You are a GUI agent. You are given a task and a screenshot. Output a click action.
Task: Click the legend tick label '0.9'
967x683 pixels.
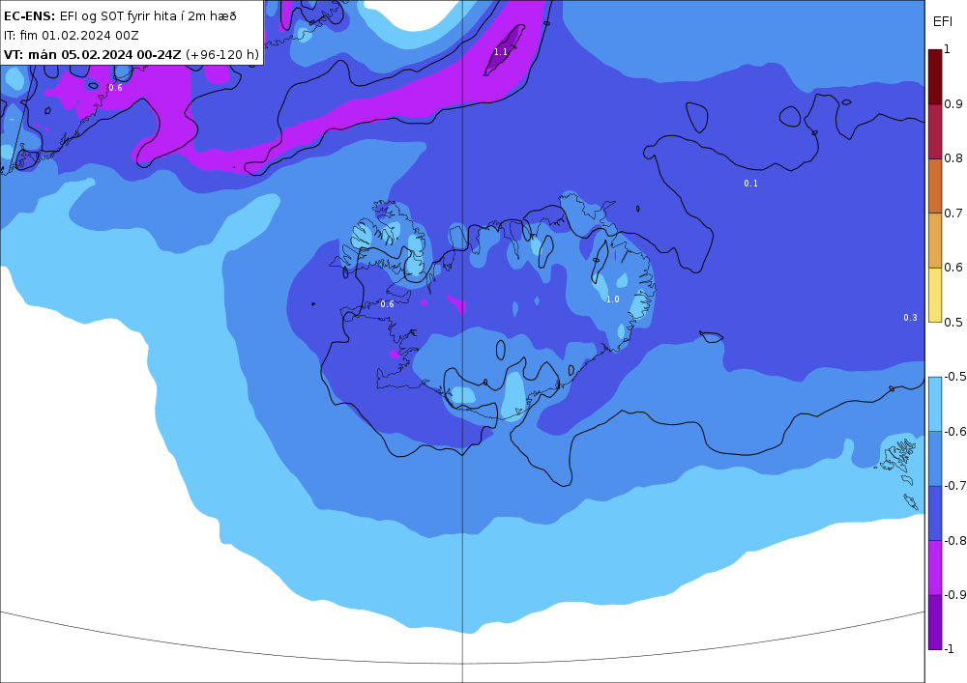coord(953,104)
